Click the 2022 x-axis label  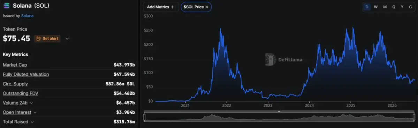(226, 106)
